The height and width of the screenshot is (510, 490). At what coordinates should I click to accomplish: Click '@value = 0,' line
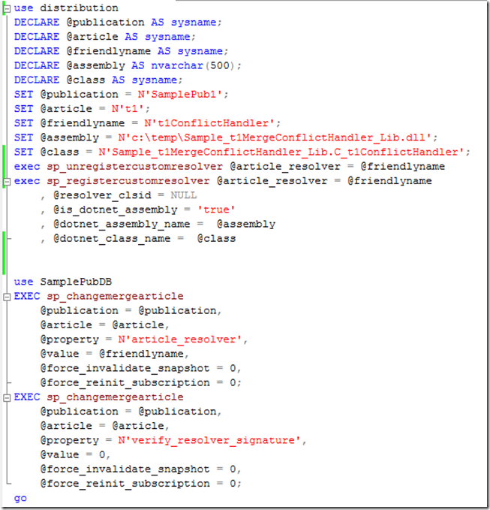(75, 454)
